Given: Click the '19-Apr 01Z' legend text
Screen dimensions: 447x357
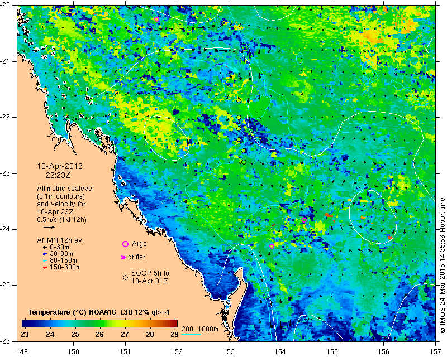Looking at the screenshot, I should point(149,281).
